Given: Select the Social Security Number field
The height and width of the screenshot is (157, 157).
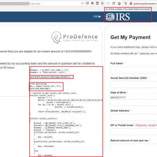Looking at the screenshot, I should [134, 84].
